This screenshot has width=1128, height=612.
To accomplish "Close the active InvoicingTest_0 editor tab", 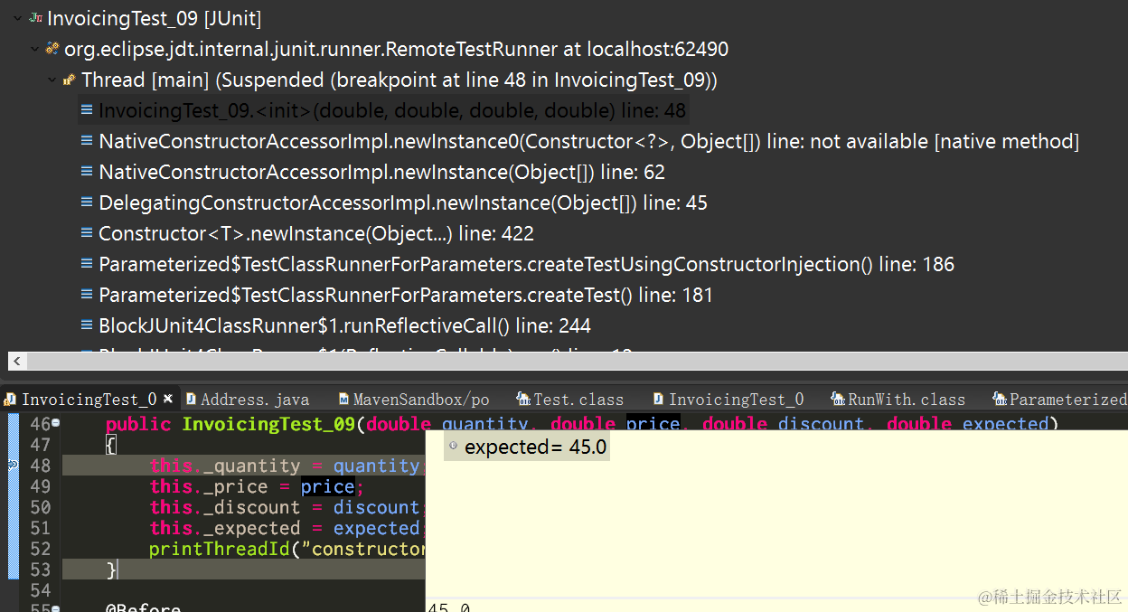I will point(168,399).
